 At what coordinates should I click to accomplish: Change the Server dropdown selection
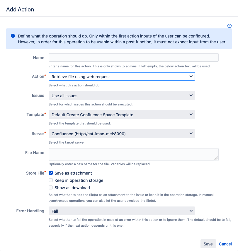pyautogui.click(x=122, y=134)
